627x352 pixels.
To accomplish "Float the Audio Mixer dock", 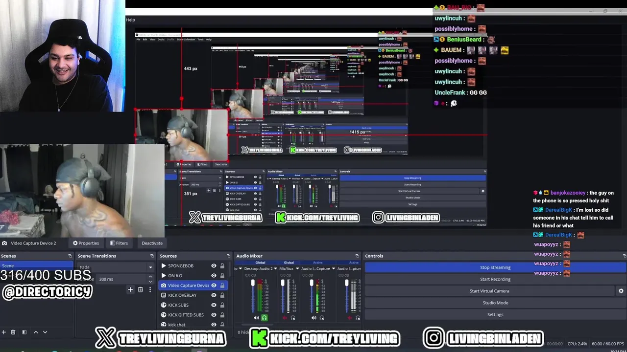I will point(357,256).
